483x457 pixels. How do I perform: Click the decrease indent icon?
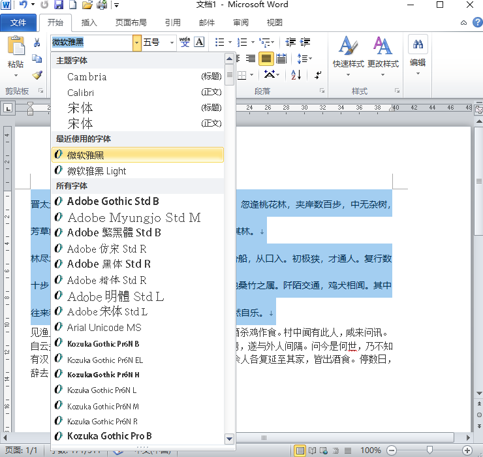coord(290,42)
